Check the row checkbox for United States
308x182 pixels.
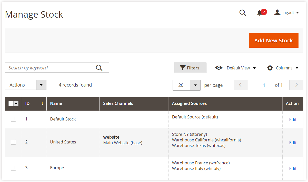[x=13, y=142]
